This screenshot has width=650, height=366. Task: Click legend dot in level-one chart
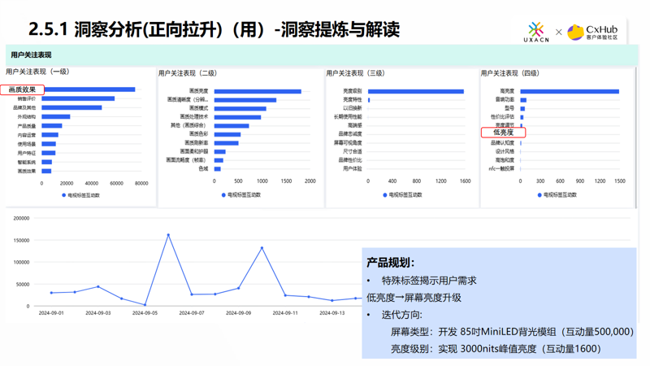point(64,195)
